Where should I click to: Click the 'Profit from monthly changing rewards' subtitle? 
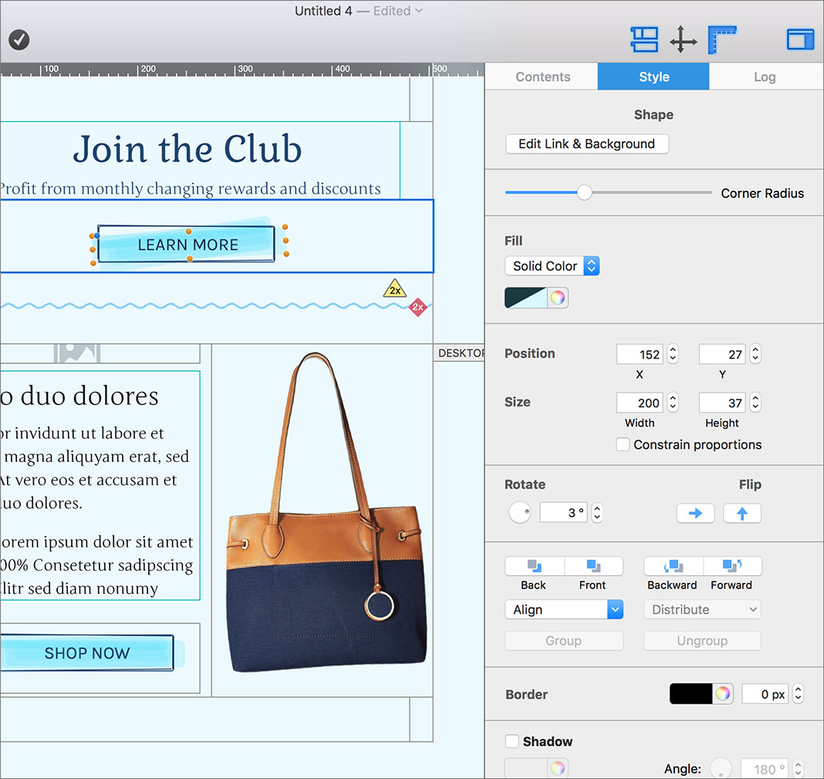(191, 188)
